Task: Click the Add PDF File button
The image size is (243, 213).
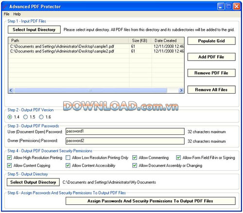Action: 211,57
